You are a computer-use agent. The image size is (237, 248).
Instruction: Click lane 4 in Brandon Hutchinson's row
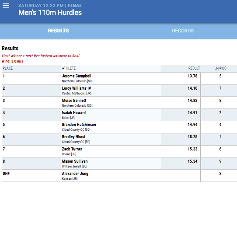click(x=220, y=125)
